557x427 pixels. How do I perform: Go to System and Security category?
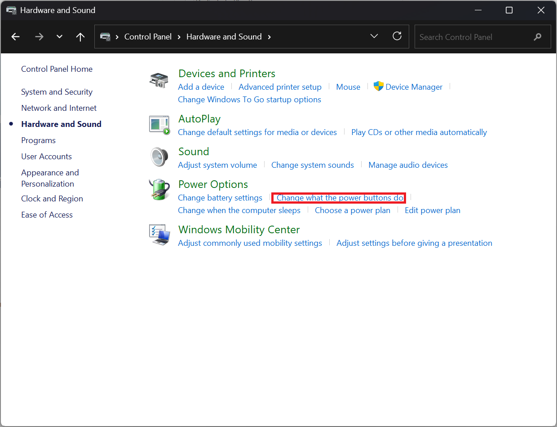(x=57, y=92)
